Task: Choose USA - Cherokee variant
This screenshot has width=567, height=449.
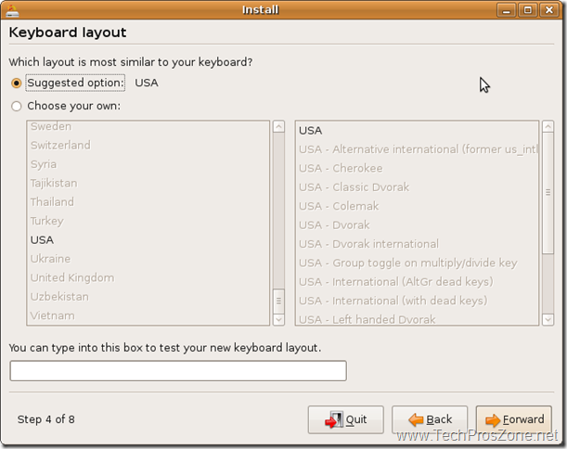Action: click(x=417, y=169)
